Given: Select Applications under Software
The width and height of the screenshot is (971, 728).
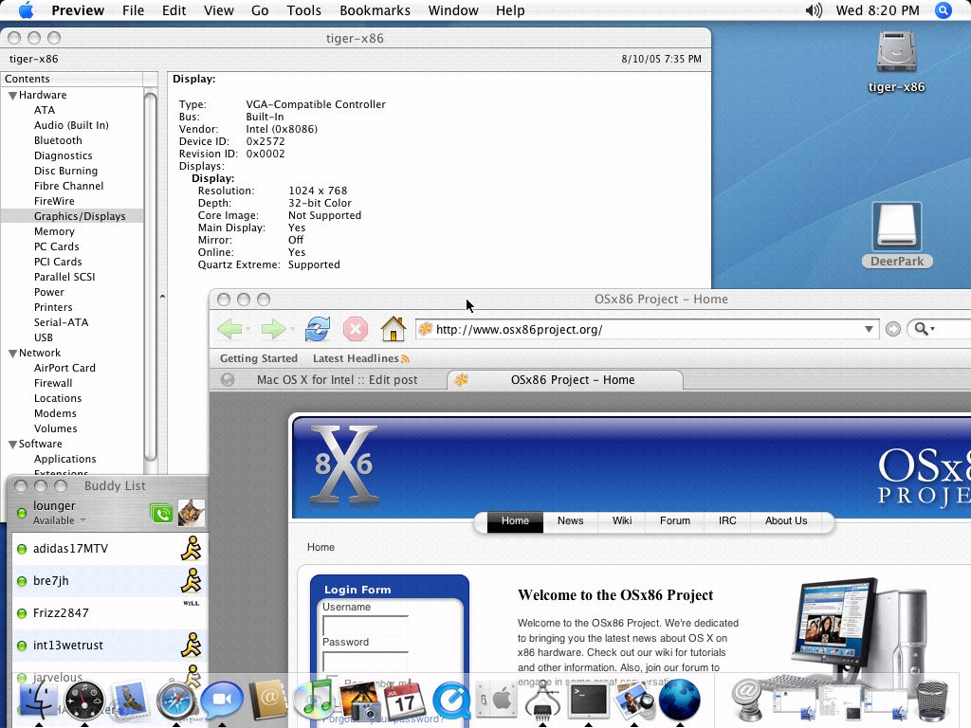Looking at the screenshot, I should tap(65, 459).
